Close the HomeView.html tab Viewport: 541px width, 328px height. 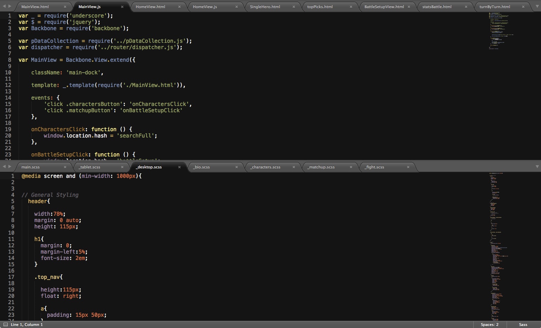coord(179,7)
